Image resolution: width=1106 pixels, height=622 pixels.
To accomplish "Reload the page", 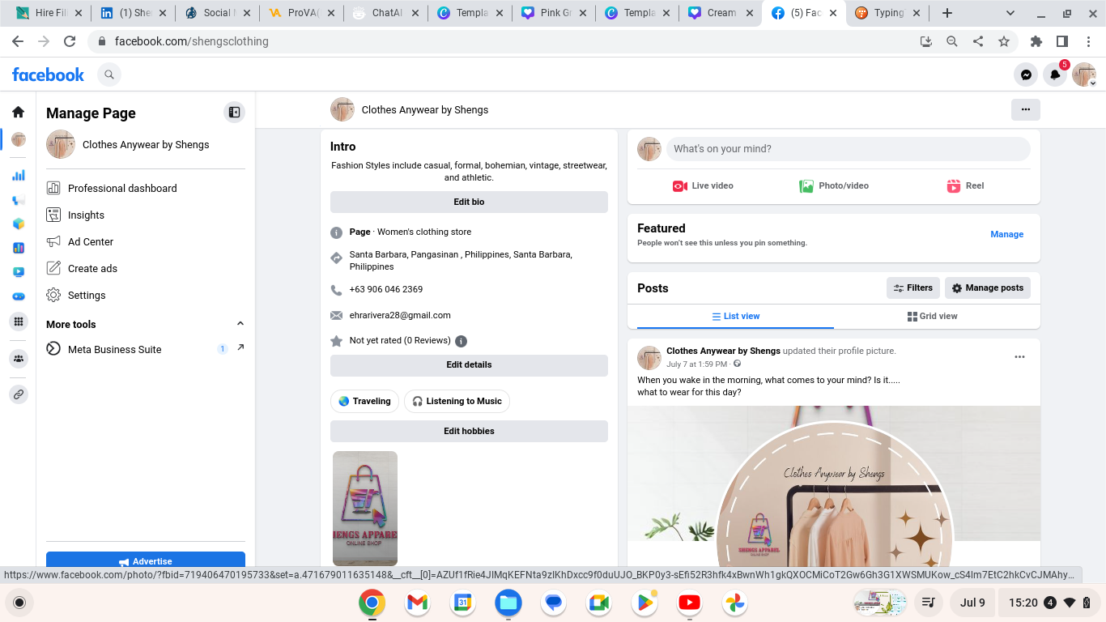I will point(70,41).
